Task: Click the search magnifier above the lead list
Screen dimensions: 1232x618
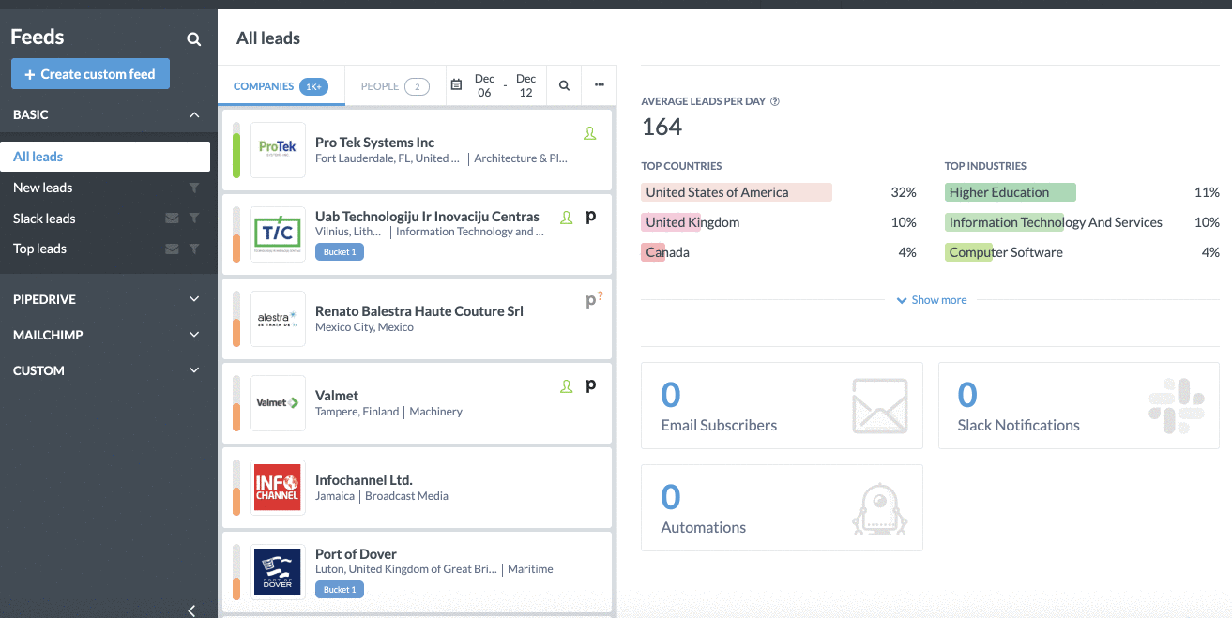Action: pos(564,84)
